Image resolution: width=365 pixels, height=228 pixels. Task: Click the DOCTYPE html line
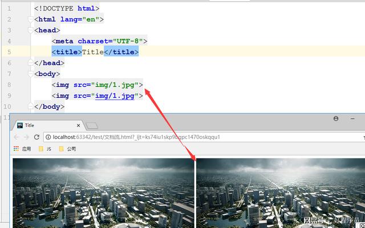click(x=67, y=9)
